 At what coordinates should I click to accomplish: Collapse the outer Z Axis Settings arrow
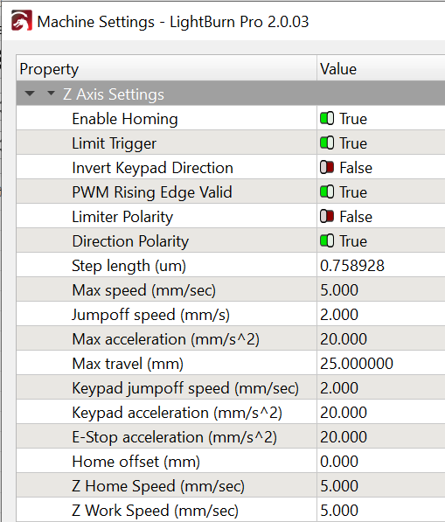tap(30, 94)
